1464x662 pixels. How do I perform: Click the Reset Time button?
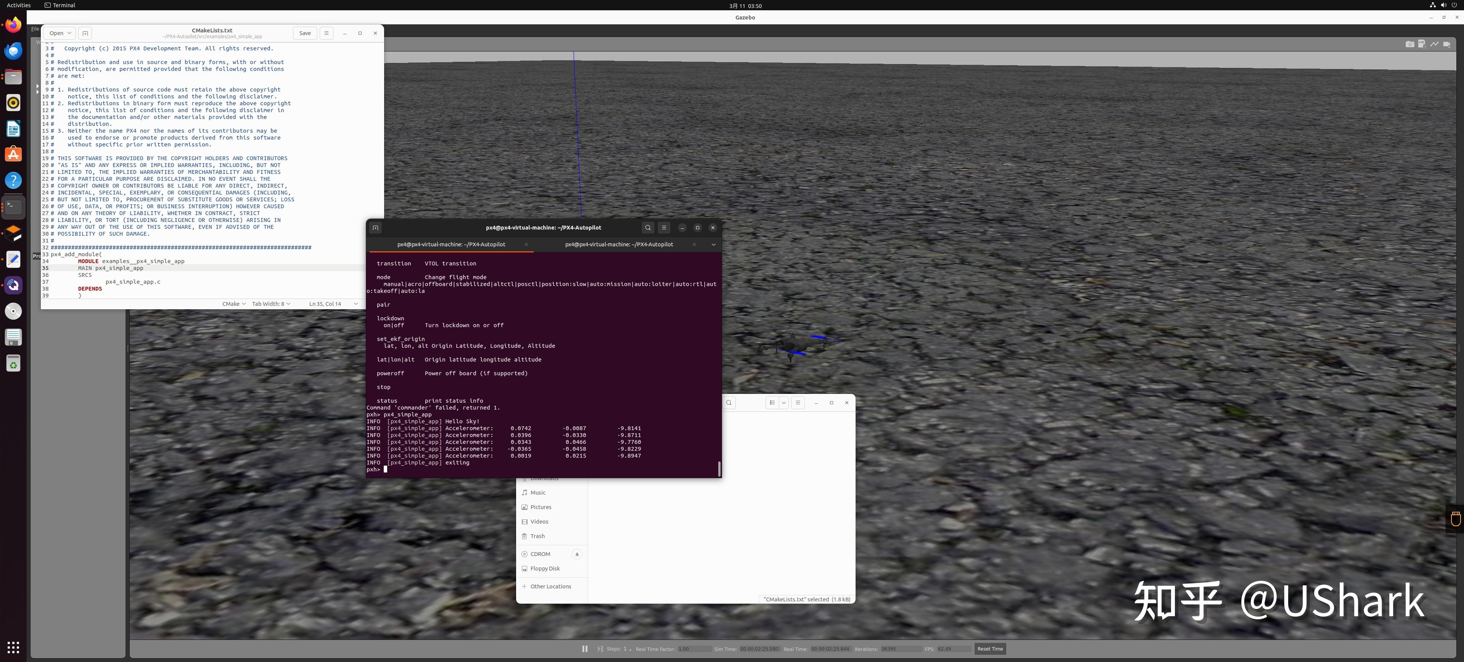990,648
